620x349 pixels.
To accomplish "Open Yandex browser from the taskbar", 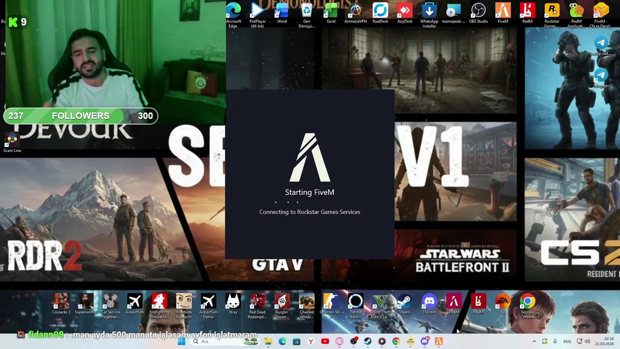I will pyautogui.click(x=310, y=341).
